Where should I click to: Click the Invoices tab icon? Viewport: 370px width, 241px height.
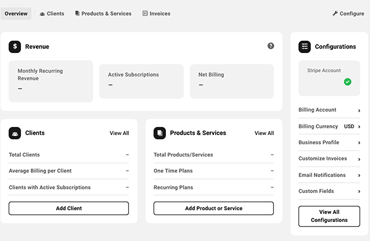coord(145,14)
